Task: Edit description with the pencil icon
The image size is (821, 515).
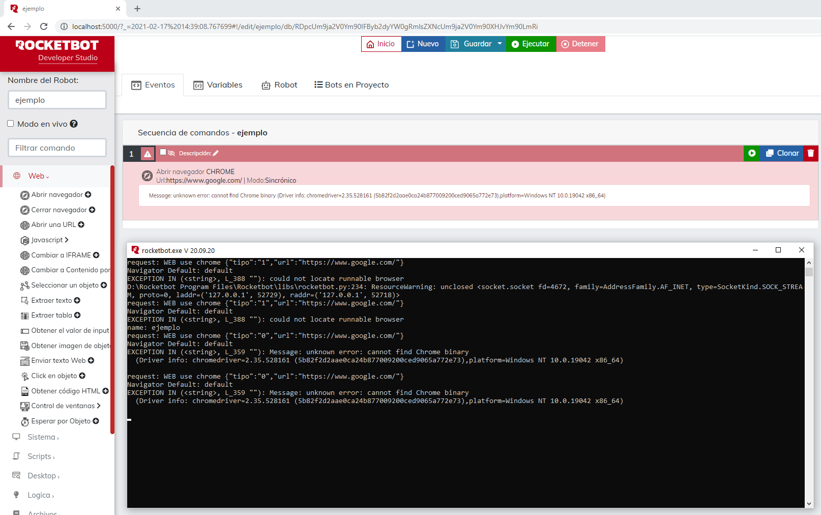Action: (216, 153)
